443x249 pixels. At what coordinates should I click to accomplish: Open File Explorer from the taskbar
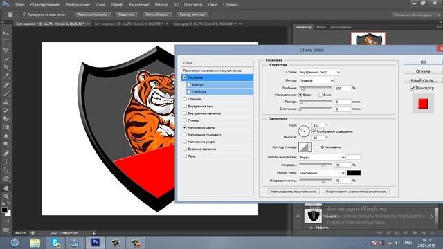click(x=35, y=243)
